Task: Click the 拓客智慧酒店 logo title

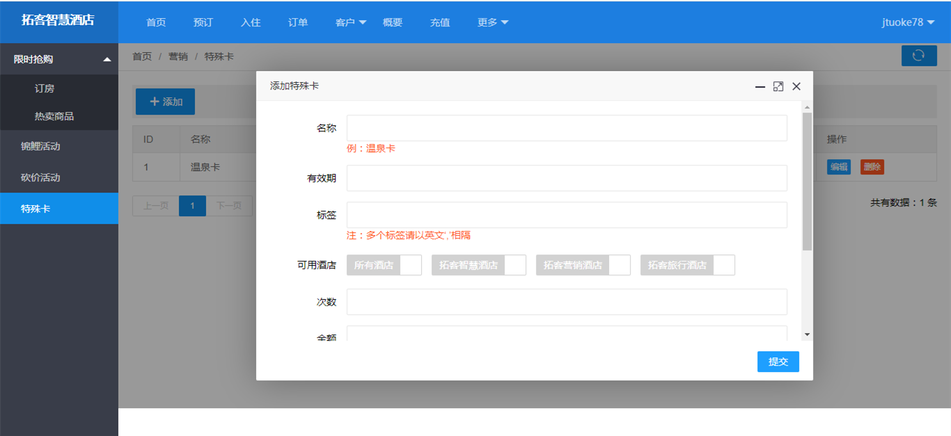Action: coord(58,20)
